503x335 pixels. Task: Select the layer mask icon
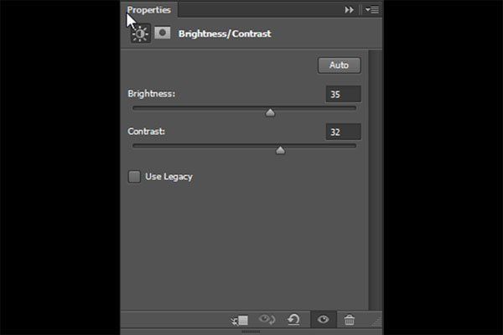click(163, 33)
